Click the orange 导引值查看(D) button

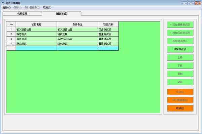coord(180,100)
